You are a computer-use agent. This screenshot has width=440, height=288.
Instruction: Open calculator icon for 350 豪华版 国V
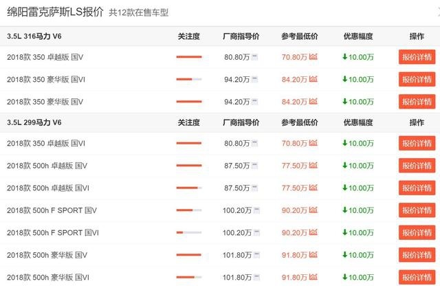pos(254,102)
